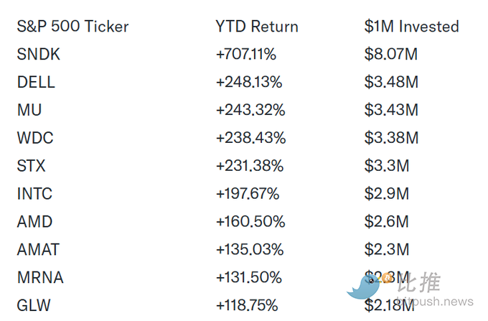Select the AMAT ticker cell

pyautogui.click(x=38, y=249)
